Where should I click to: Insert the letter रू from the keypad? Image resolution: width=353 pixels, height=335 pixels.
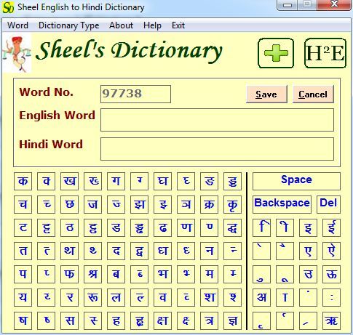92,297
